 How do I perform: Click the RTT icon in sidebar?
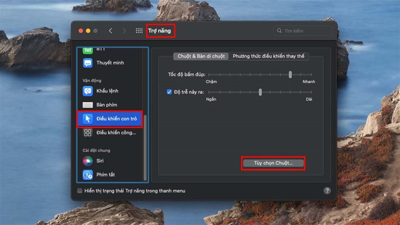pyautogui.click(x=88, y=51)
